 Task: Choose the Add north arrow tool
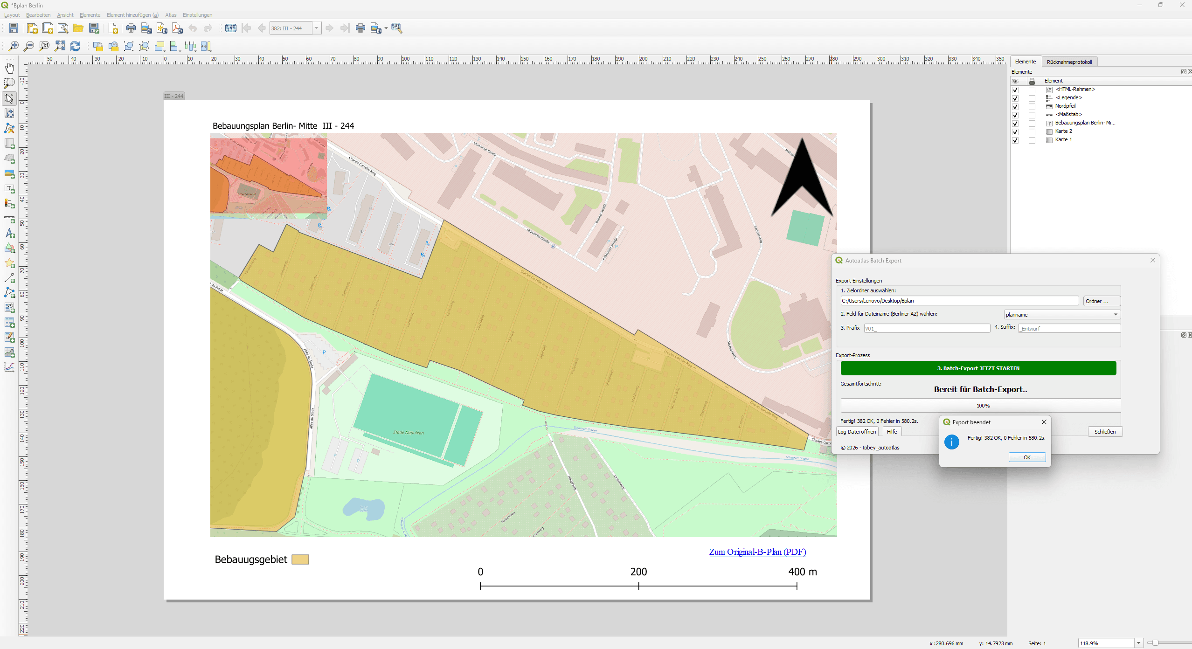(x=9, y=234)
